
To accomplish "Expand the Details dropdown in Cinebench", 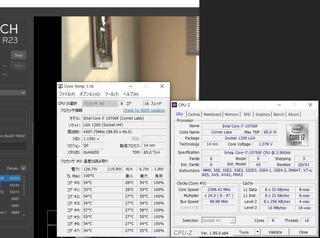I will pyautogui.click(x=23, y=168).
